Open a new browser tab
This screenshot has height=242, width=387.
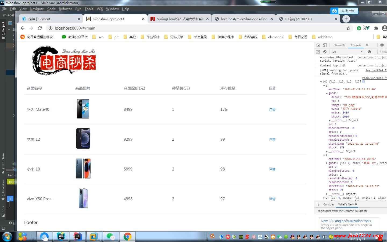pos(346,19)
